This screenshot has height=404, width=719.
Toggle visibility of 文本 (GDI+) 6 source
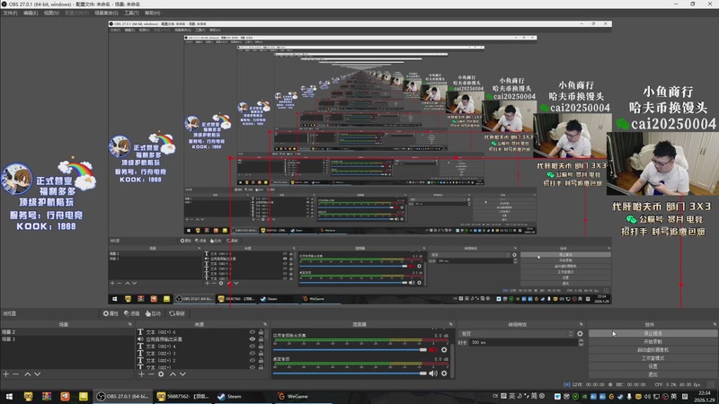(x=253, y=332)
